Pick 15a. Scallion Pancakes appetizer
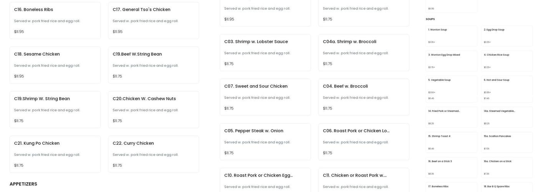This screenshot has width=538, height=192. pyautogui.click(x=506, y=142)
